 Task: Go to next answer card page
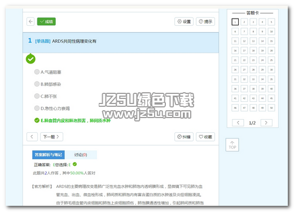[266, 123]
